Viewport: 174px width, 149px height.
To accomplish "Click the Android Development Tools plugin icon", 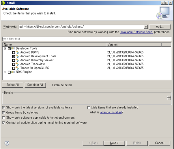I will pos(17,56).
